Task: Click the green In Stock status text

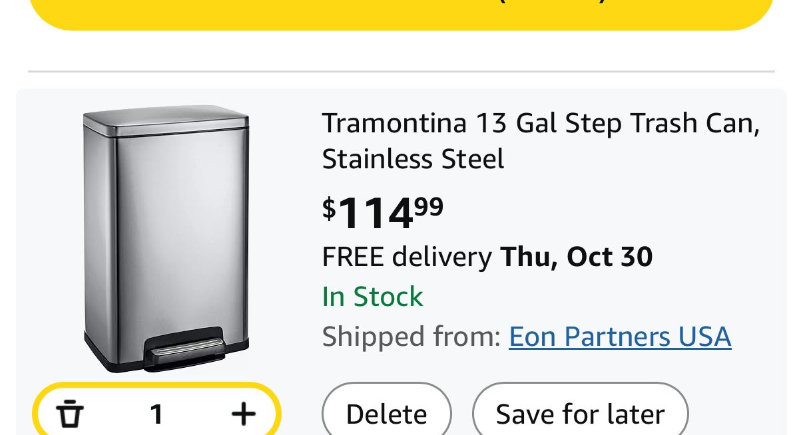Action: [x=372, y=297]
